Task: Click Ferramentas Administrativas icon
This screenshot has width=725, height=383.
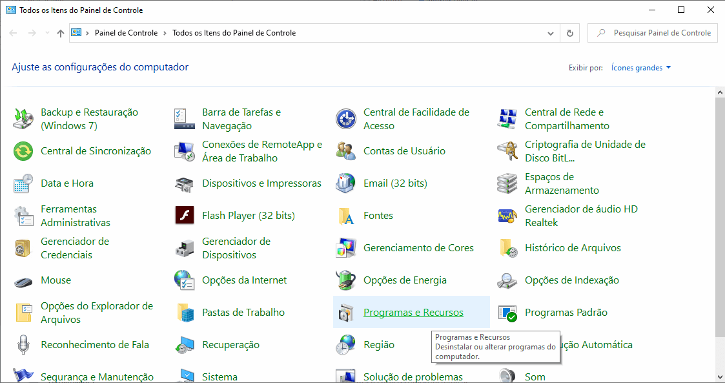Action: 23,216
